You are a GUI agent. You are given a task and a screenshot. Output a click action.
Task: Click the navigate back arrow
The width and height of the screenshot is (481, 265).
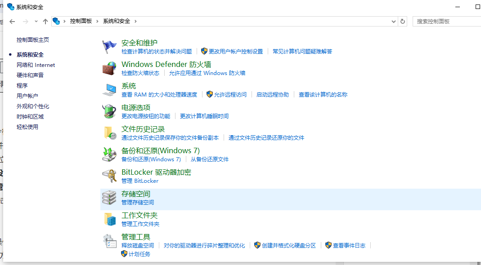12,21
